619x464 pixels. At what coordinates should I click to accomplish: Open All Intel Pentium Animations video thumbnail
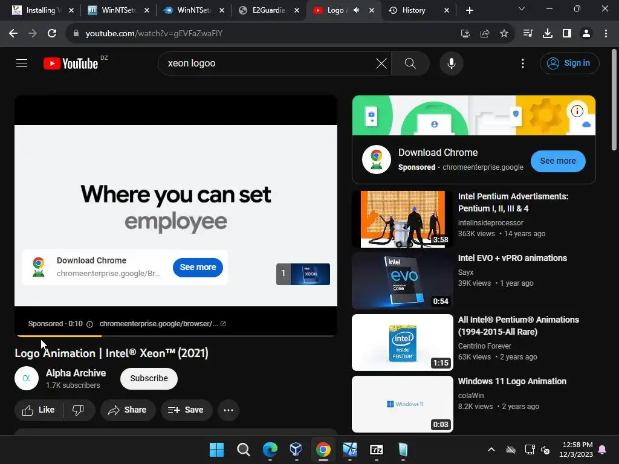(402, 343)
